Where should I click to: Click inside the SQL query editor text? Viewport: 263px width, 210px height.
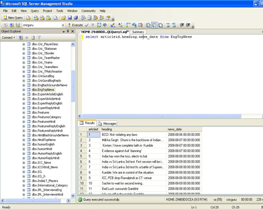(x=138, y=37)
